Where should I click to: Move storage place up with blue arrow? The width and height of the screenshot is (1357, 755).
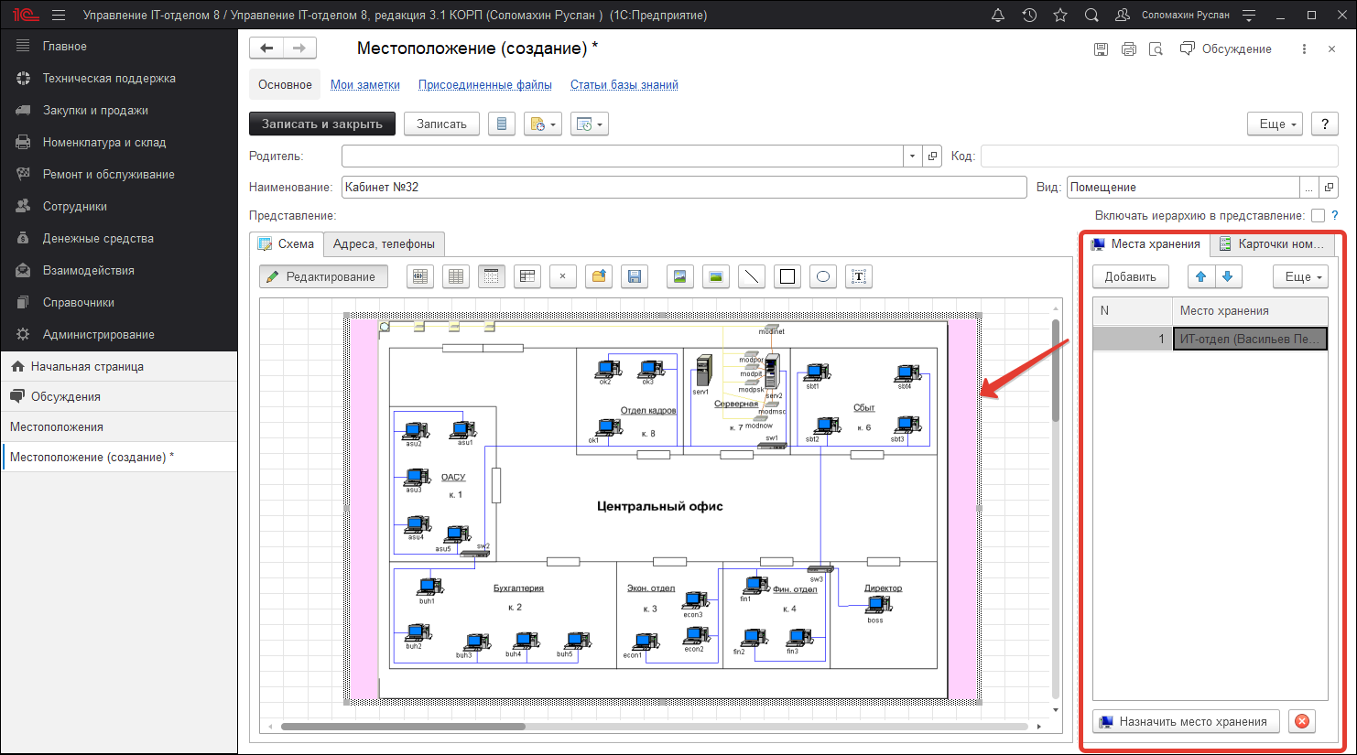1200,277
